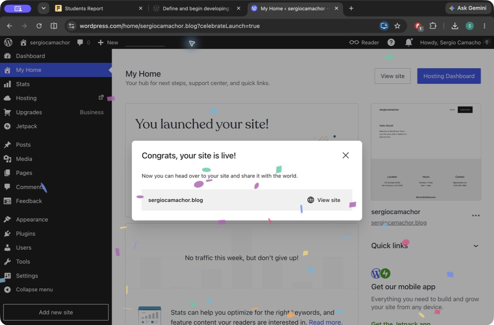
Task: Close the My Home browser tab
Action: pos(337,8)
